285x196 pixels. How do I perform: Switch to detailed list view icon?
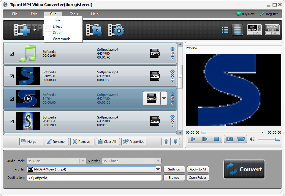[x=225, y=30]
